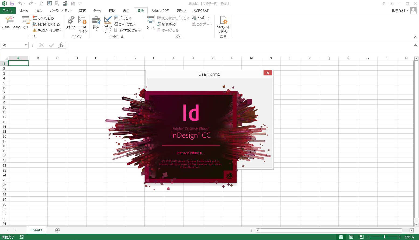The width and height of the screenshot is (419, 240).
Task: Click コードの表示 (View Code)
Action: tap(125, 24)
